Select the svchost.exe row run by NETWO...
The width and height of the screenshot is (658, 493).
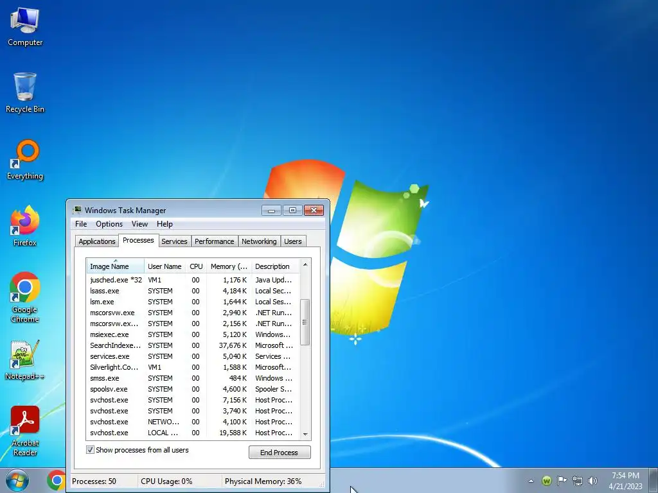193,421
